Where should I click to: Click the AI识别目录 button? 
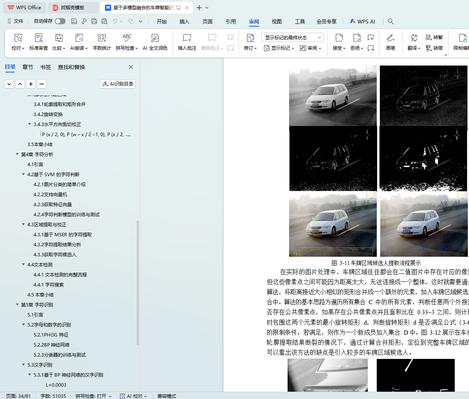(118, 84)
